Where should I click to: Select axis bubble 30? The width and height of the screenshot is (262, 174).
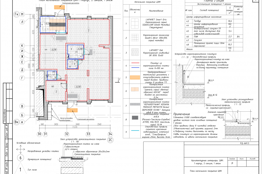tap(39, 134)
